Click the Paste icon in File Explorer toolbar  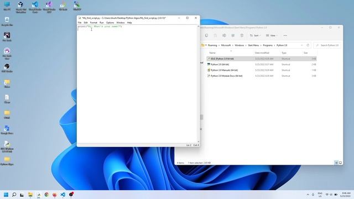point(215,35)
